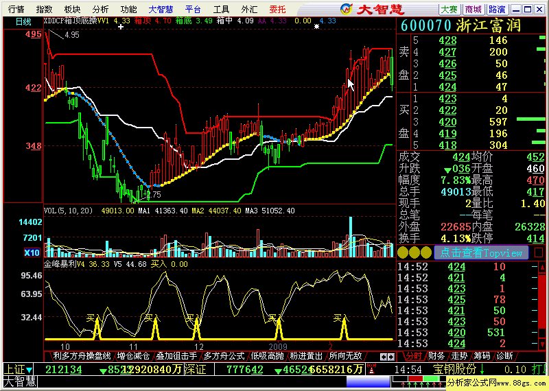
Task: Click the 大智慧 label in the bottom bar
Action: tap(20, 382)
